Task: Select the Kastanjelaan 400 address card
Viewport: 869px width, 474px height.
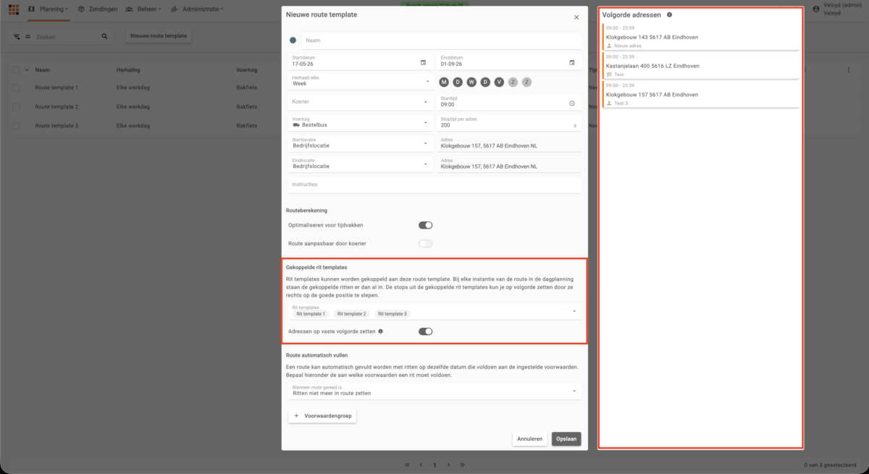Action: (x=700, y=66)
